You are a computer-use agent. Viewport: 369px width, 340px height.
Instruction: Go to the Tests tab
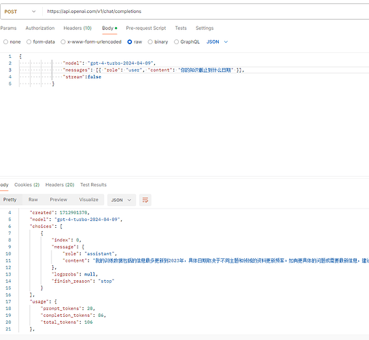click(x=181, y=28)
